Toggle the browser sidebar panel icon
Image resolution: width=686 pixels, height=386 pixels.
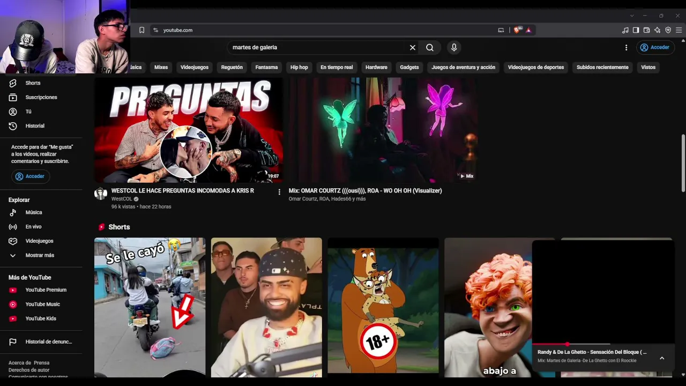636,30
